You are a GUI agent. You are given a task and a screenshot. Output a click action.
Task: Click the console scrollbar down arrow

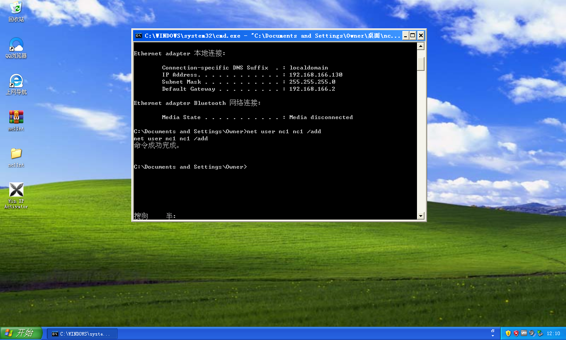[421, 216]
